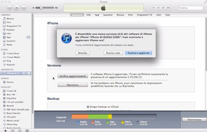The width and height of the screenshot is (207, 132).
Task: Click the Cerca search field
Action: (190, 8)
